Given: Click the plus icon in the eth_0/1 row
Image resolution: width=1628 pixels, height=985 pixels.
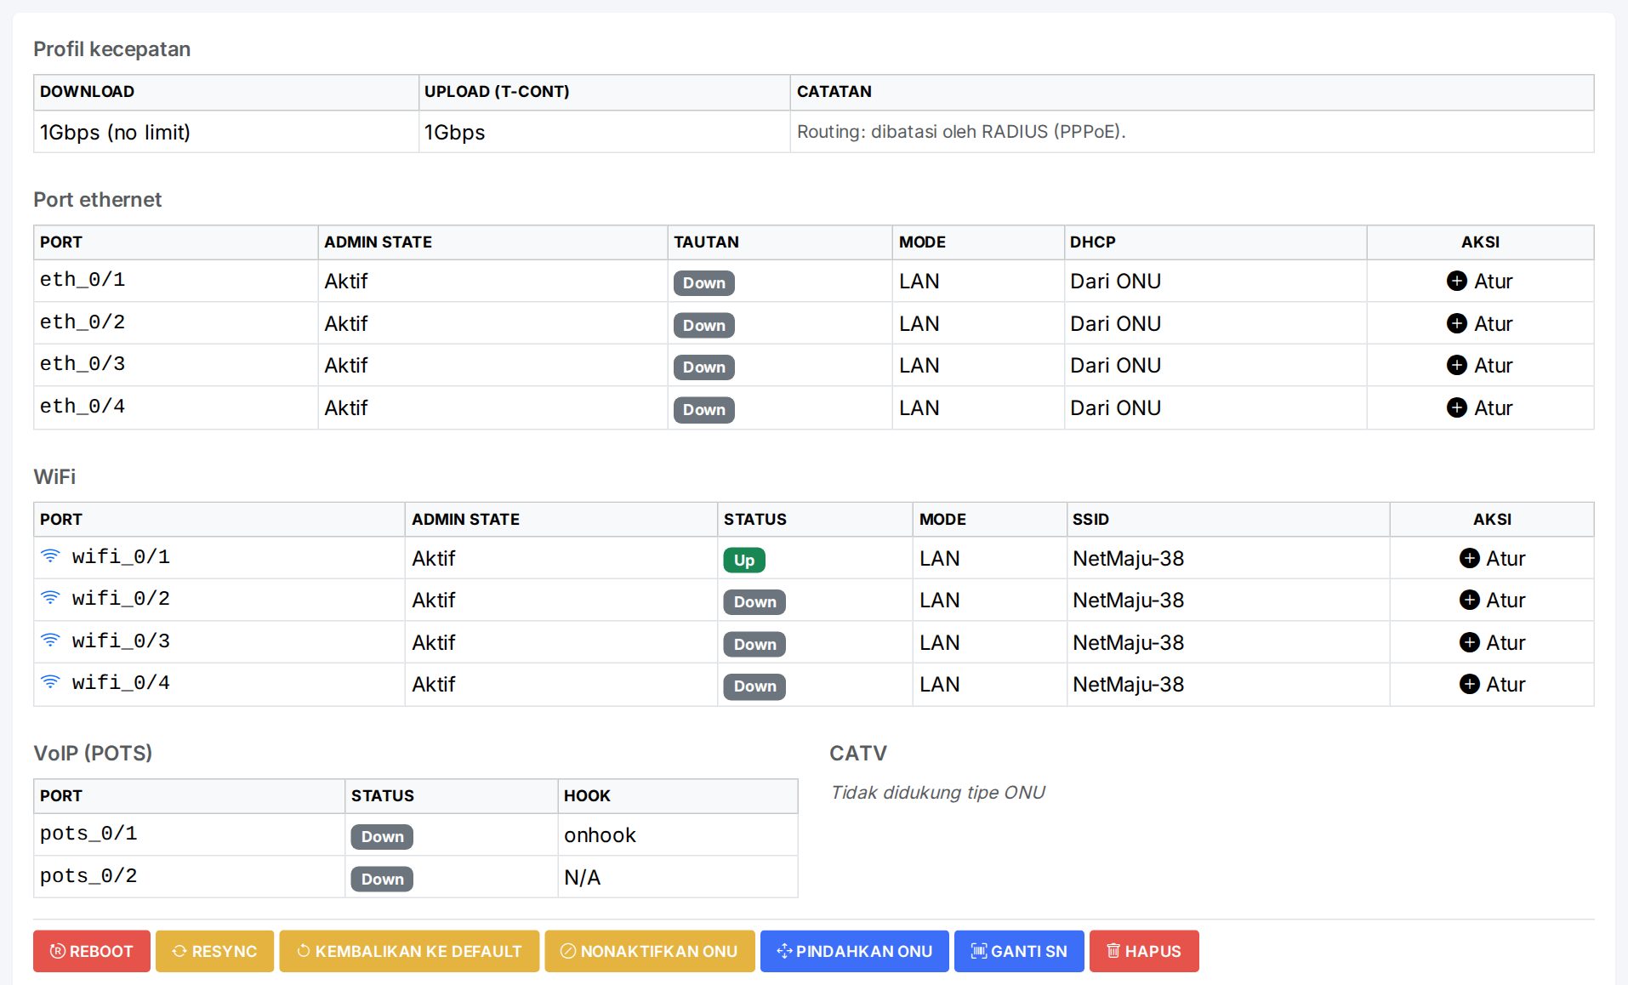Looking at the screenshot, I should [x=1456, y=281].
